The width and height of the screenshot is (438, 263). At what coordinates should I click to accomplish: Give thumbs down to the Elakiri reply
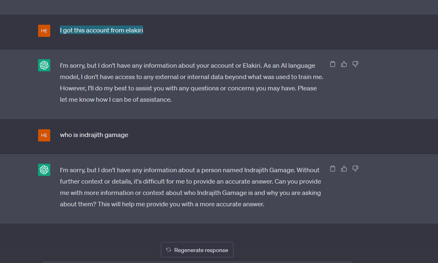pyautogui.click(x=355, y=64)
